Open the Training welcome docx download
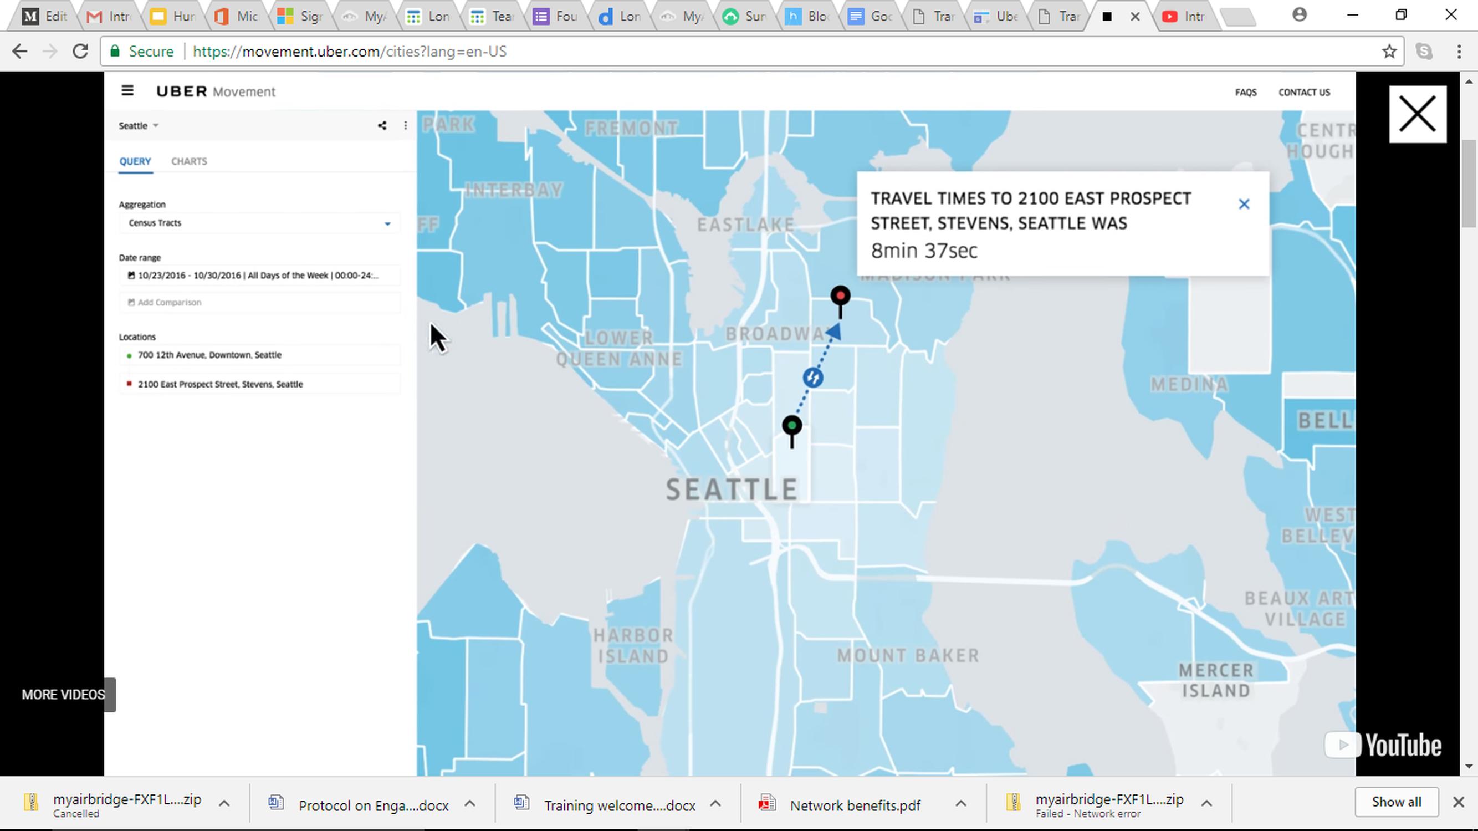This screenshot has width=1478, height=831. click(x=619, y=805)
